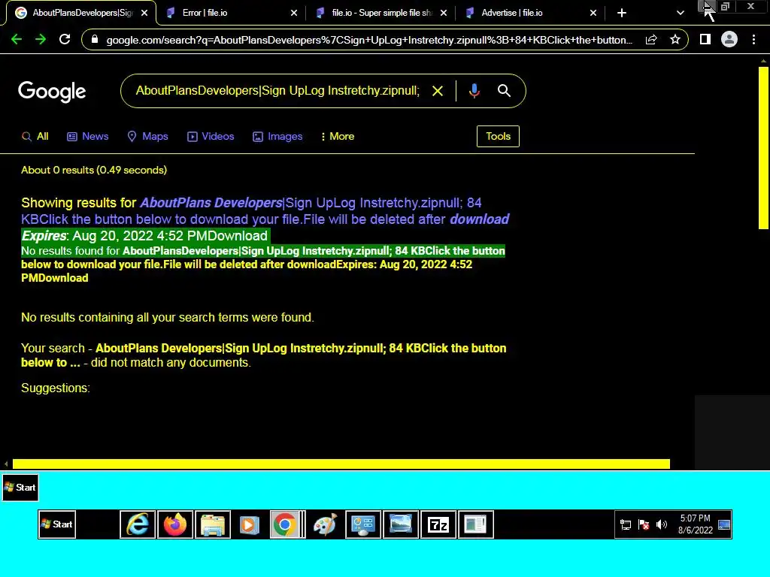Click the Show desktop button in tray

[x=724, y=524]
